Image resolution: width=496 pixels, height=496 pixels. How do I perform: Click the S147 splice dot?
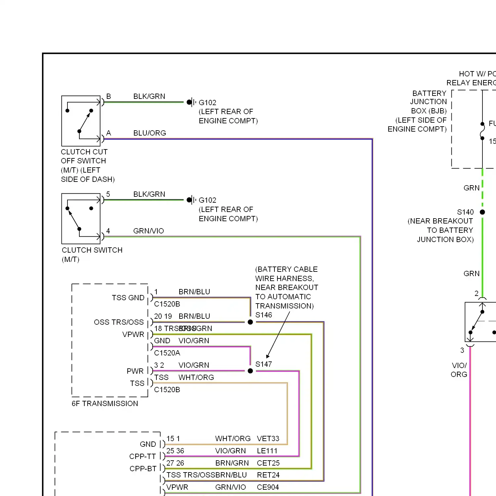pyautogui.click(x=250, y=371)
